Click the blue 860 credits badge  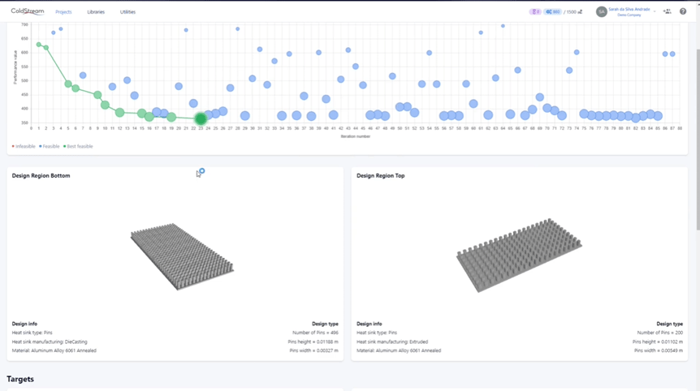pos(553,12)
